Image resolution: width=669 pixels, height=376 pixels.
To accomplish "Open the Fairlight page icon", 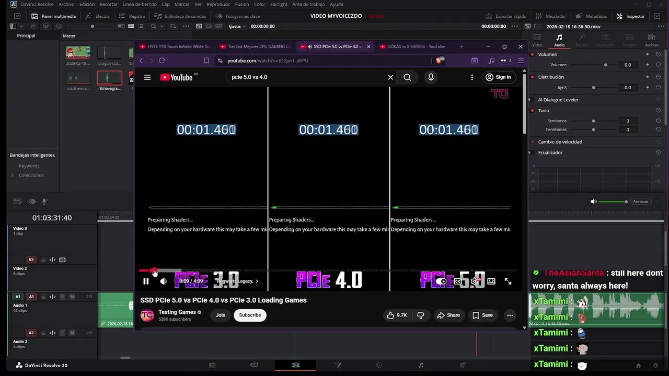I will pyautogui.click(x=421, y=365).
